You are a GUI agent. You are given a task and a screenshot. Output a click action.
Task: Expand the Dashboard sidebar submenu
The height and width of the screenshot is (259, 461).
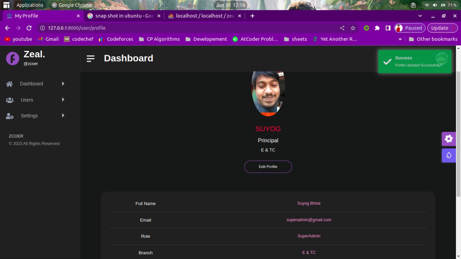pyautogui.click(x=63, y=84)
